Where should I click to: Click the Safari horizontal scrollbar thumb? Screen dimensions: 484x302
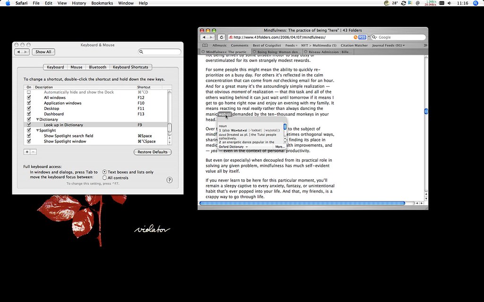(302, 203)
